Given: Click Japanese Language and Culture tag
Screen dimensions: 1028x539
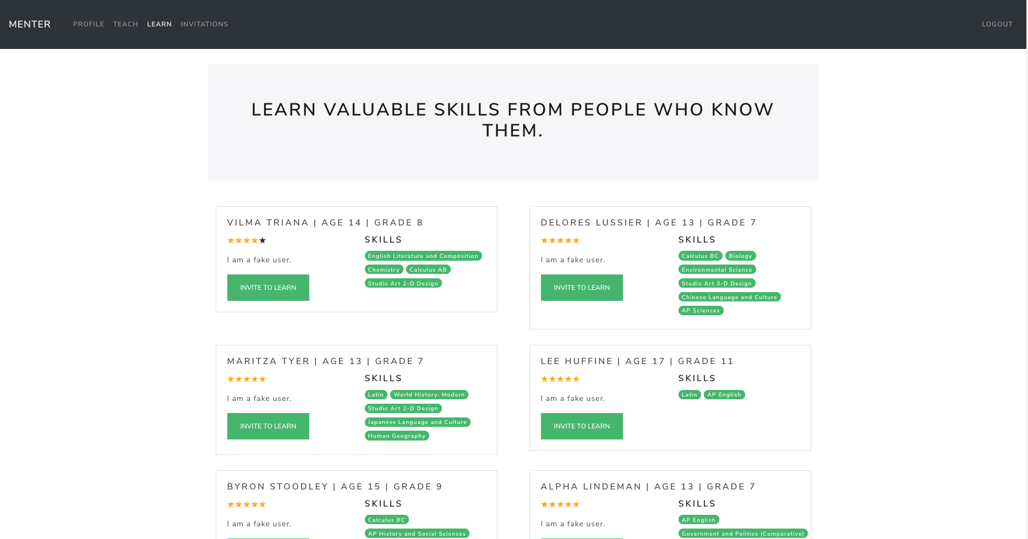Looking at the screenshot, I should (417, 422).
